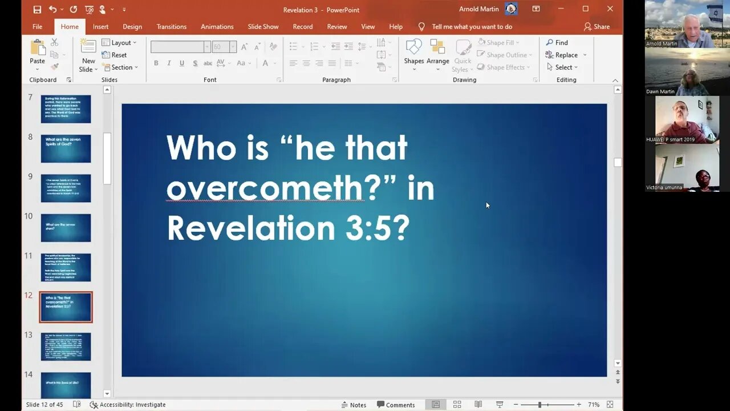Image resolution: width=730 pixels, height=411 pixels.
Task: Justify the text
Action: click(332, 63)
